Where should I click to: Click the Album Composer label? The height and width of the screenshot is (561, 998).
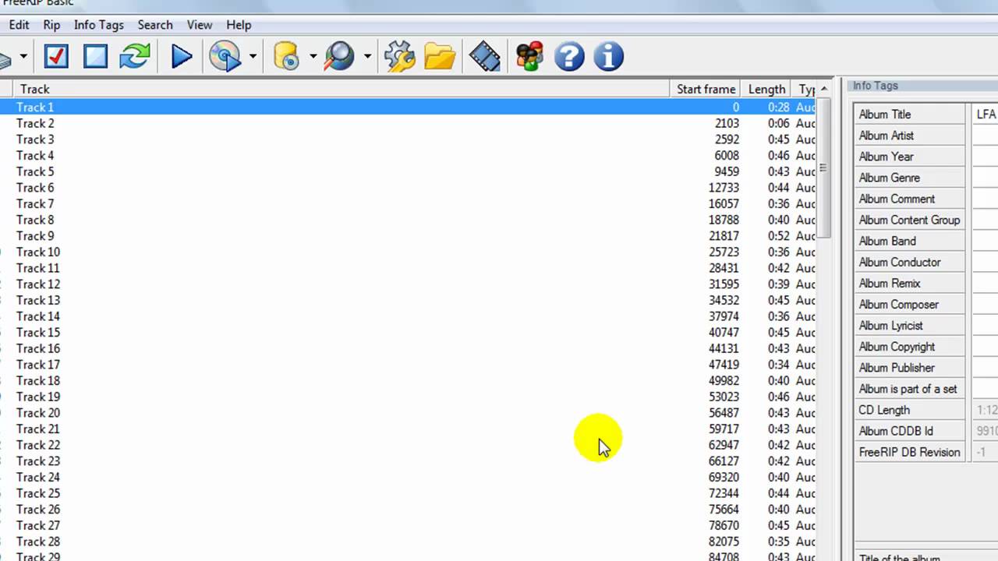click(898, 304)
